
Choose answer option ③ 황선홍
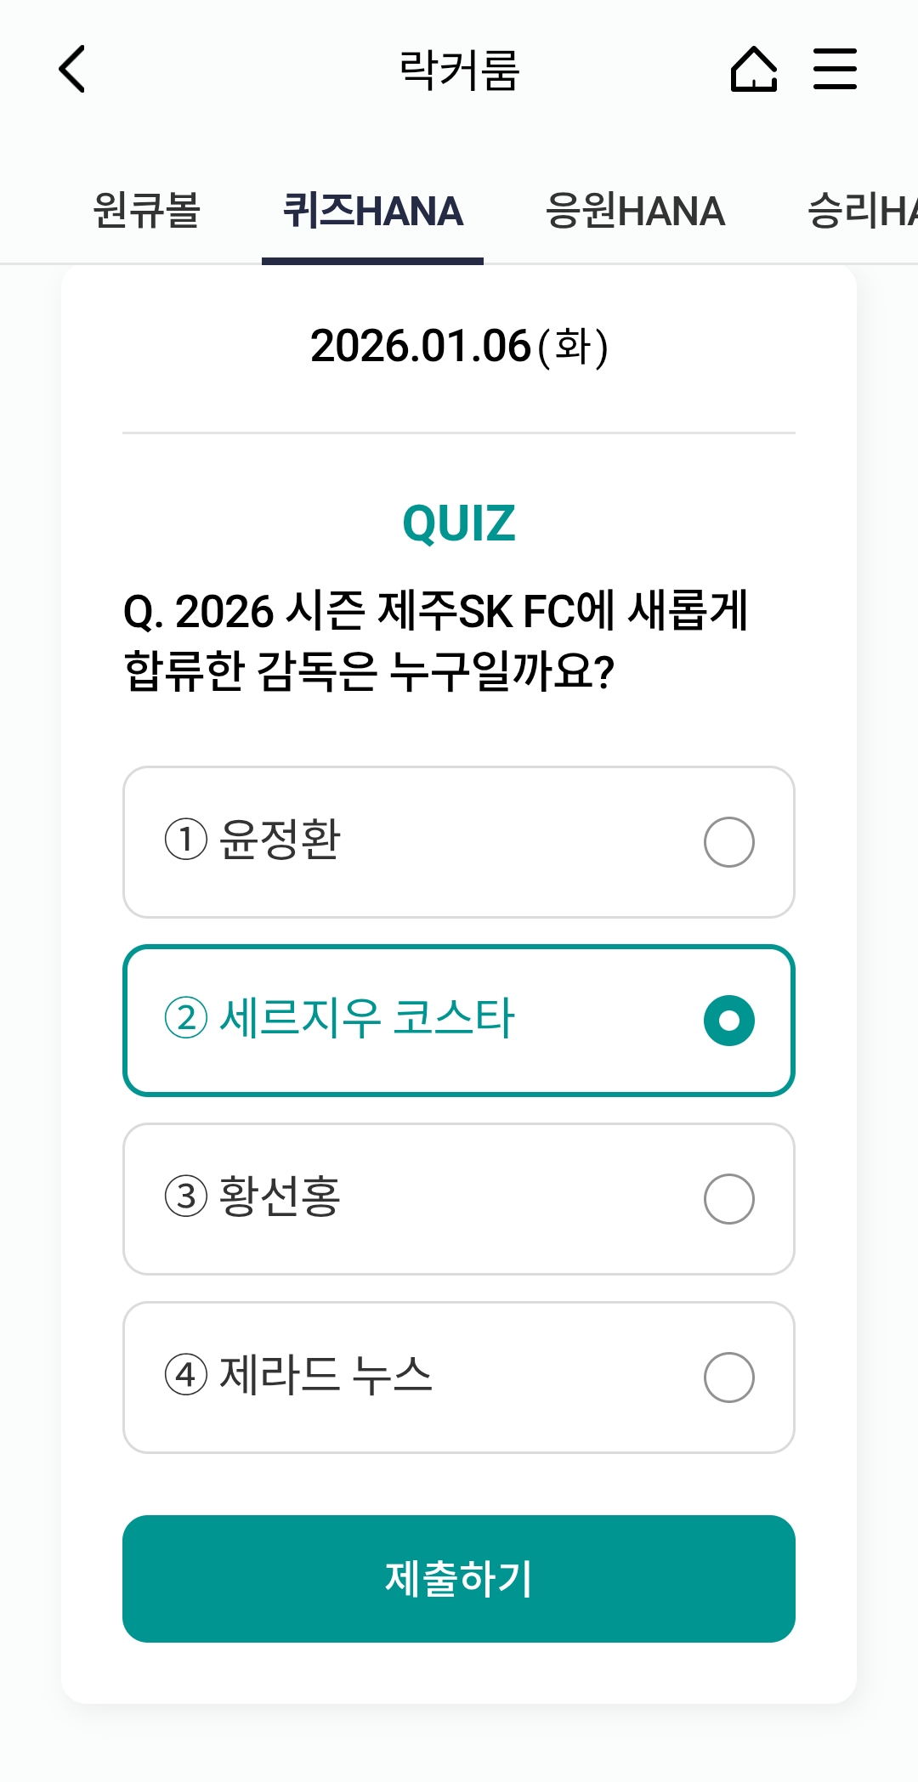point(459,1199)
